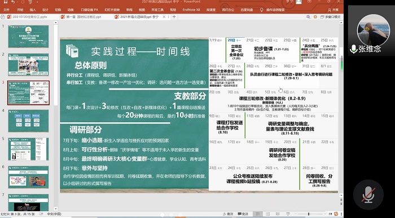Open the quick access toolbar customize dropdown
The height and width of the screenshot is (218, 395).
pyautogui.click(x=38, y=2)
